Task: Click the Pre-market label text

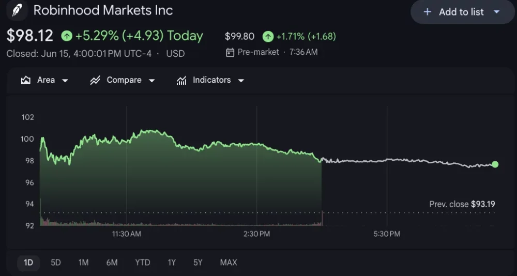Action: [x=258, y=52]
